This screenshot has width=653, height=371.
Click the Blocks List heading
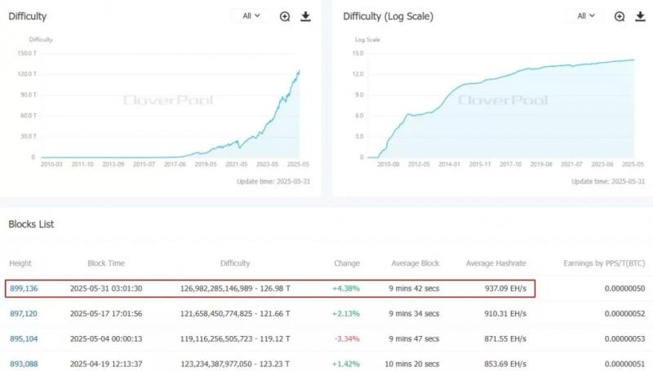[x=31, y=224]
